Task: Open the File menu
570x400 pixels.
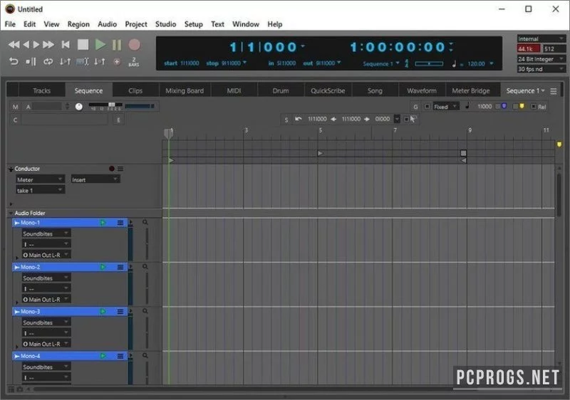Action: pos(10,24)
